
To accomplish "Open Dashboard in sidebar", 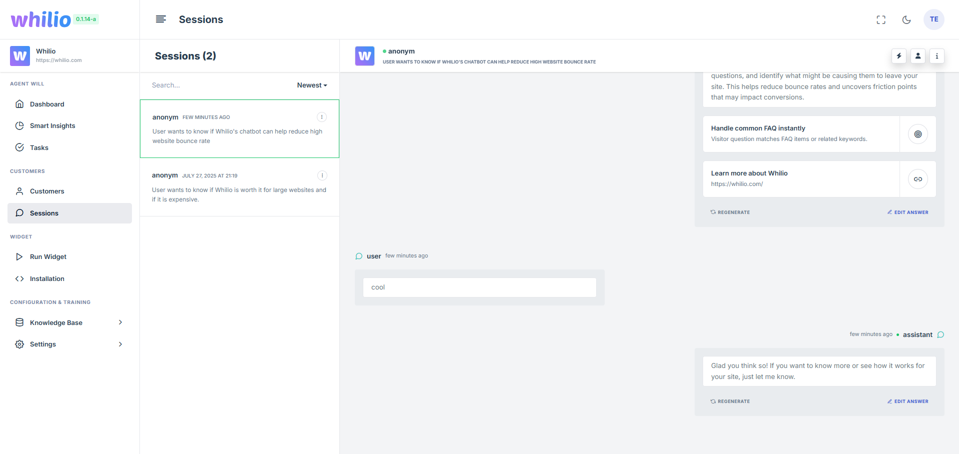I will pyautogui.click(x=69, y=104).
